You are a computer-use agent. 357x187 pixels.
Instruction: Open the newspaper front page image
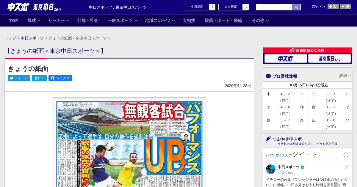point(129,142)
